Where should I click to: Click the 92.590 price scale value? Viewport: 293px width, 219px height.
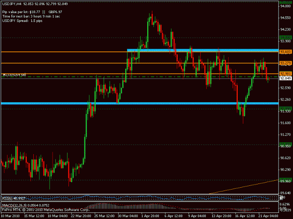pyautogui.click(x=285, y=88)
